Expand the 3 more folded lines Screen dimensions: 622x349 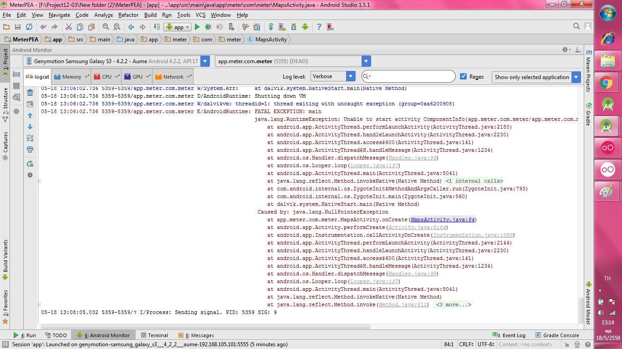click(x=453, y=304)
